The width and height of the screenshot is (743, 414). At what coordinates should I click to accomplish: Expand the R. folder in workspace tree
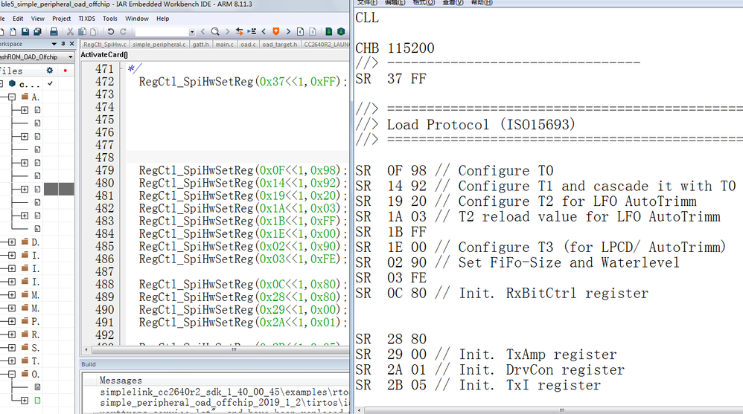click(12, 334)
